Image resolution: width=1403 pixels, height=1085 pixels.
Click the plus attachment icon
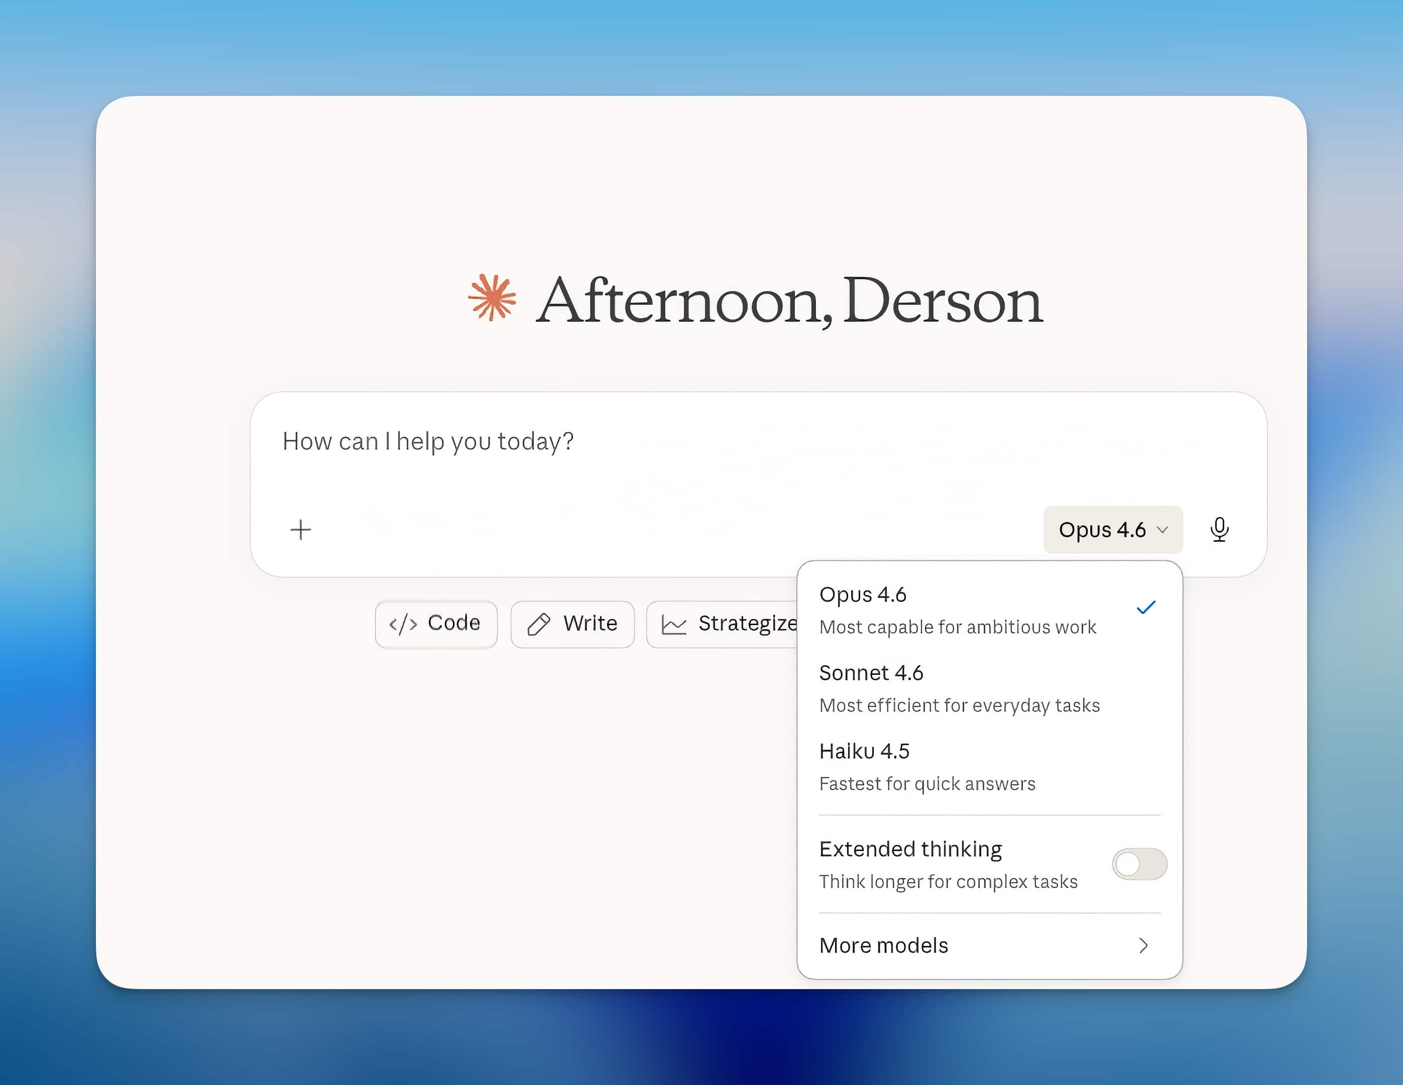300,529
